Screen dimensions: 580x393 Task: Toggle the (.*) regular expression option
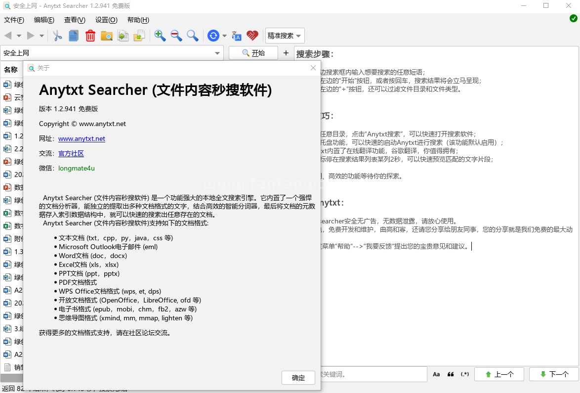(x=465, y=375)
